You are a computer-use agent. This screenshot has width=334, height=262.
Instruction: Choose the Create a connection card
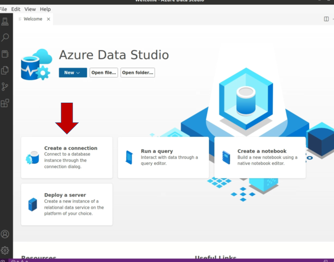pos(67,157)
